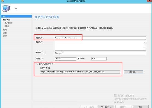This screenshot has width=152, height=108.
Task: Toggle the 此包包含源文件 checkbox
Action: click(x=37, y=64)
